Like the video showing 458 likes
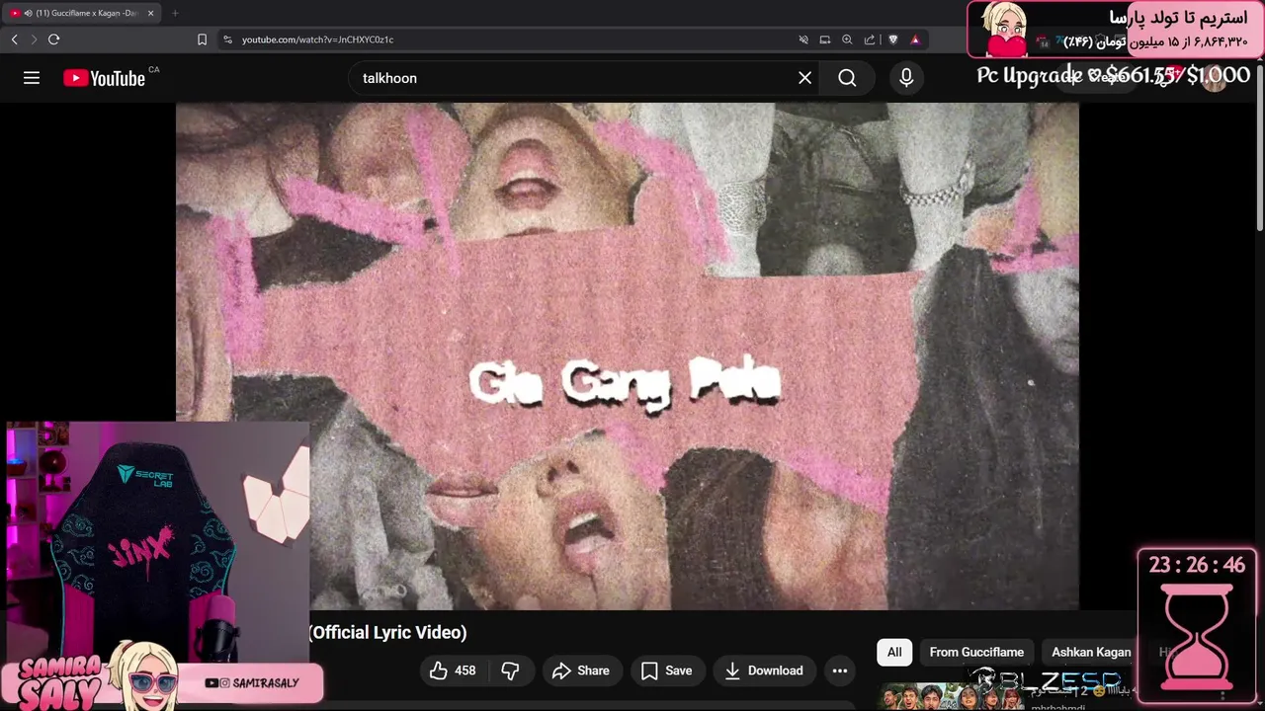This screenshot has width=1265, height=711. [x=453, y=671]
